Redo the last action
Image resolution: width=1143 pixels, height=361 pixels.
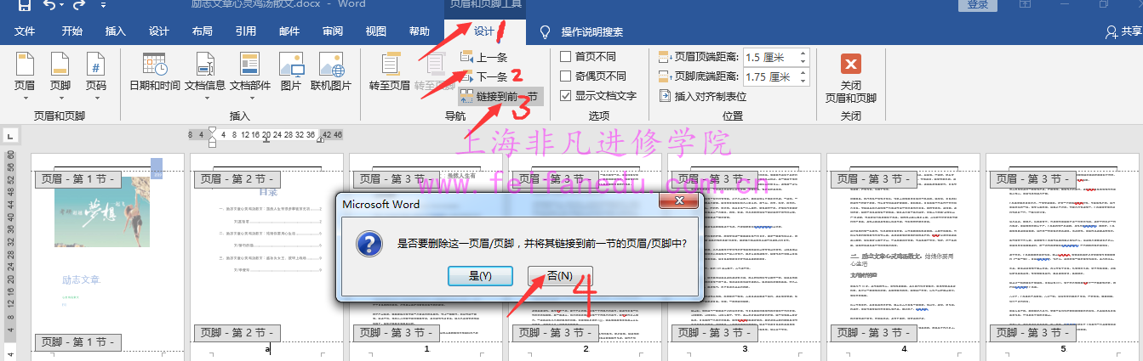(x=78, y=6)
